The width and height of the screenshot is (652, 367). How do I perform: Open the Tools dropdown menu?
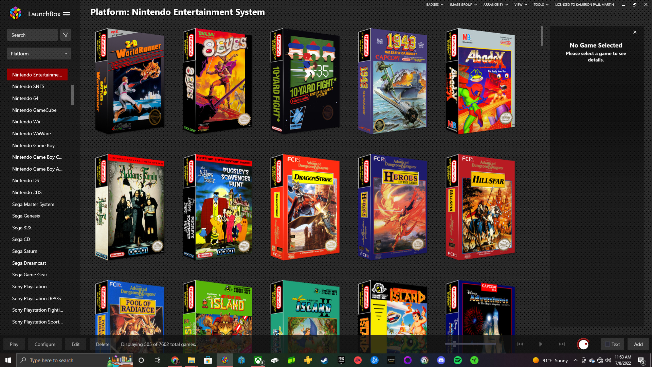[541, 5]
